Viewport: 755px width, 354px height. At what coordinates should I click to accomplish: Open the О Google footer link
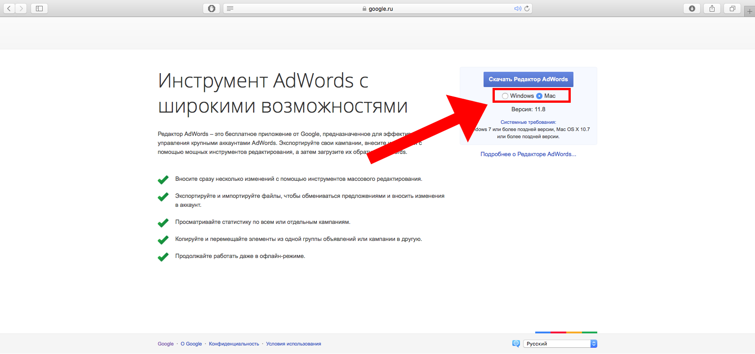(x=191, y=344)
